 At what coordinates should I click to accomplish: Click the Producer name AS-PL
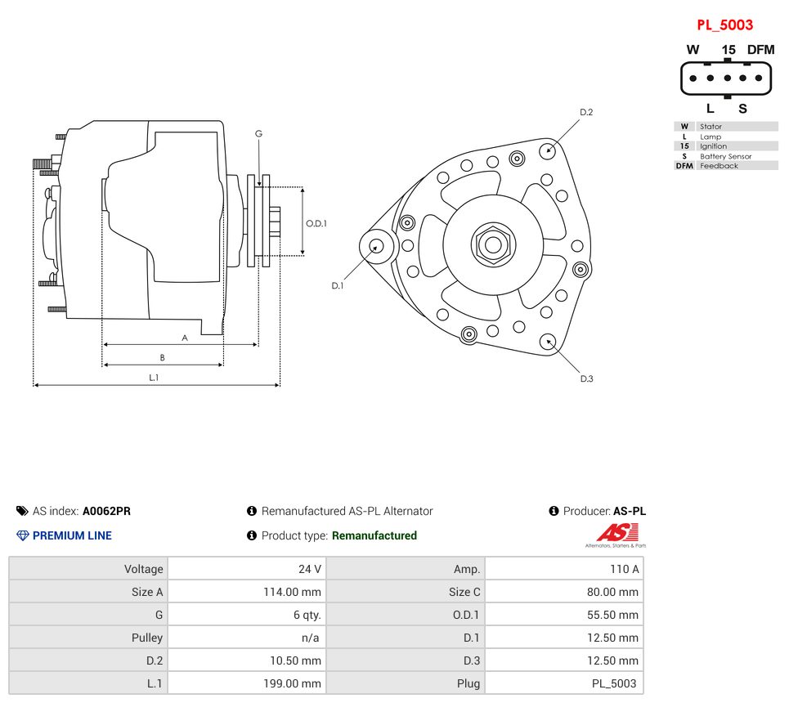[x=630, y=511]
